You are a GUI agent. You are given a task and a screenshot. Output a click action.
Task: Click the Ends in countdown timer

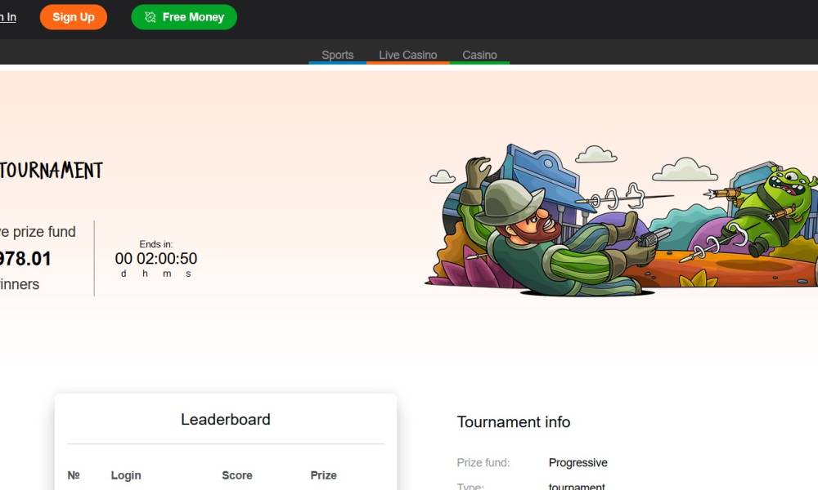tap(156, 258)
